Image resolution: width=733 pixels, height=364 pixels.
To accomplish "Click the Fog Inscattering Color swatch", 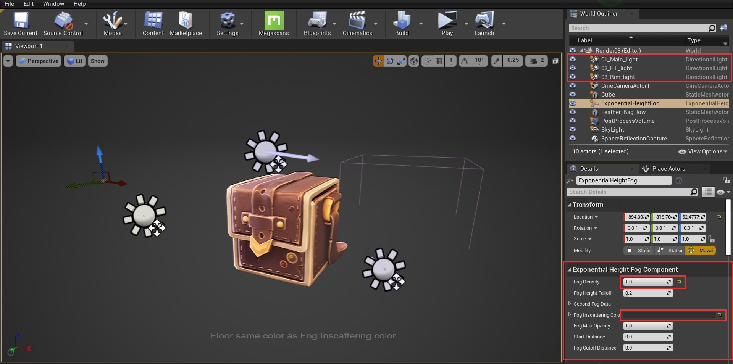I will point(668,315).
